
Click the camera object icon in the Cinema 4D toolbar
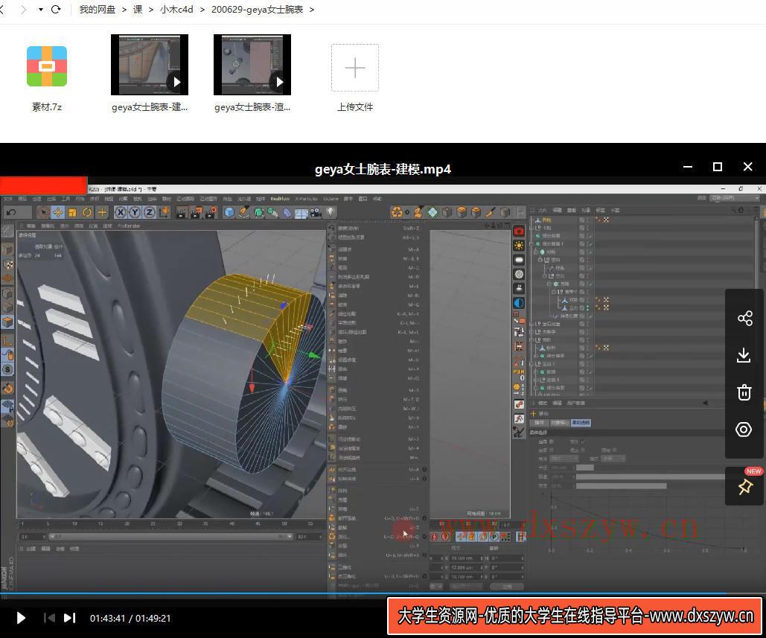coord(316,212)
